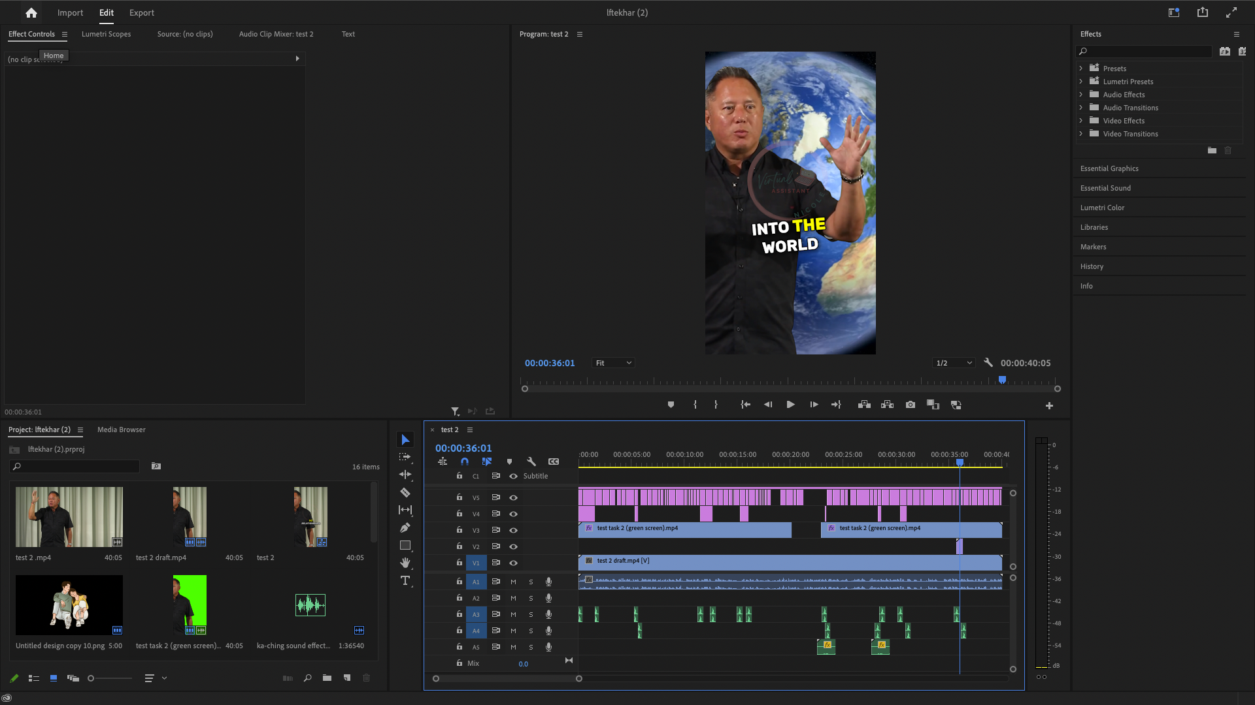Toggle V5 track output eye

click(x=514, y=497)
